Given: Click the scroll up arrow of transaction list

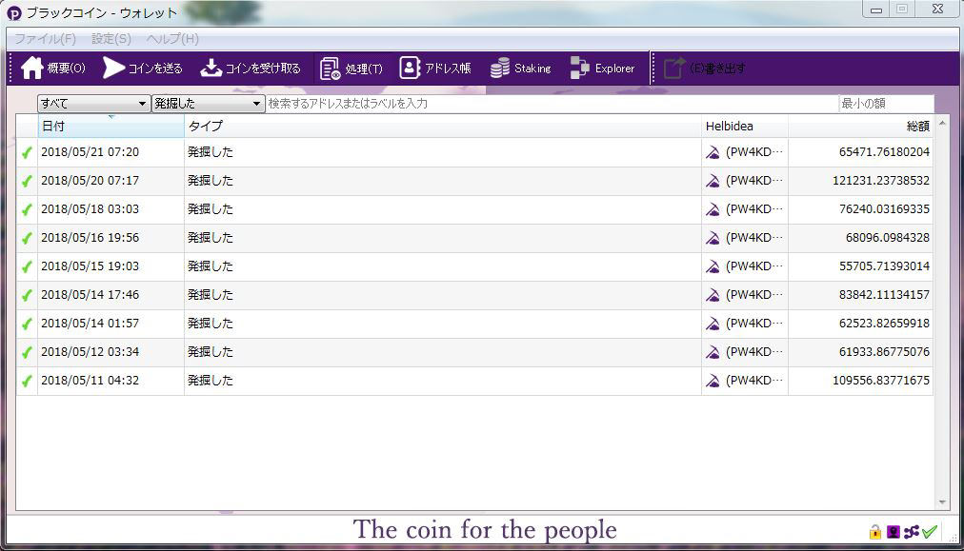Looking at the screenshot, I should pyautogui.click(x=942, y=124).
